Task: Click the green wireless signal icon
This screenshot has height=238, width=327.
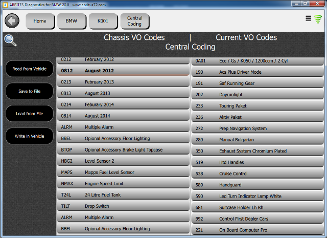Action: click(318, 19)
